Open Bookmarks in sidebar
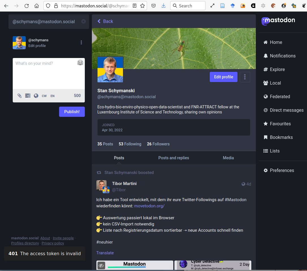Viewport: 307px width, 271px height. (x=278, y=137)
